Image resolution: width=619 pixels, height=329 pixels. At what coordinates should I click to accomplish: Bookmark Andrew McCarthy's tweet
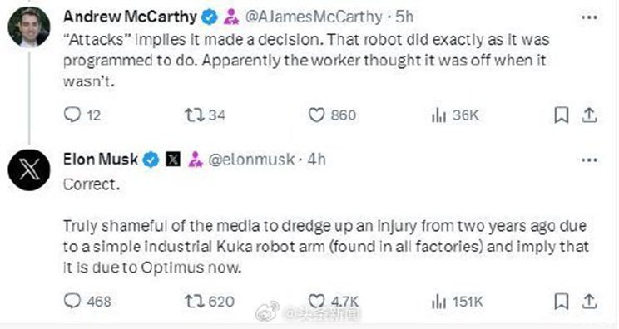click(x=562, y=115)
